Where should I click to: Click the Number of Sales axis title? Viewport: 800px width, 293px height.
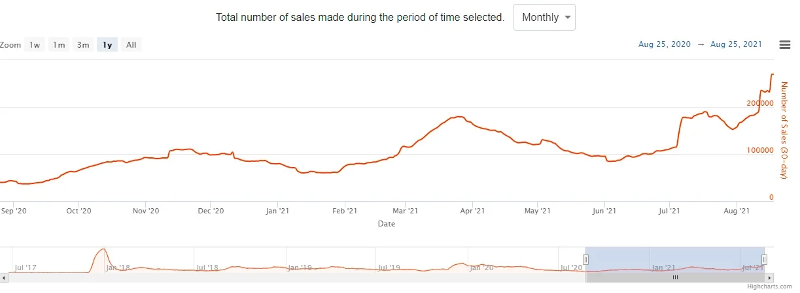[x=785, y=131]
